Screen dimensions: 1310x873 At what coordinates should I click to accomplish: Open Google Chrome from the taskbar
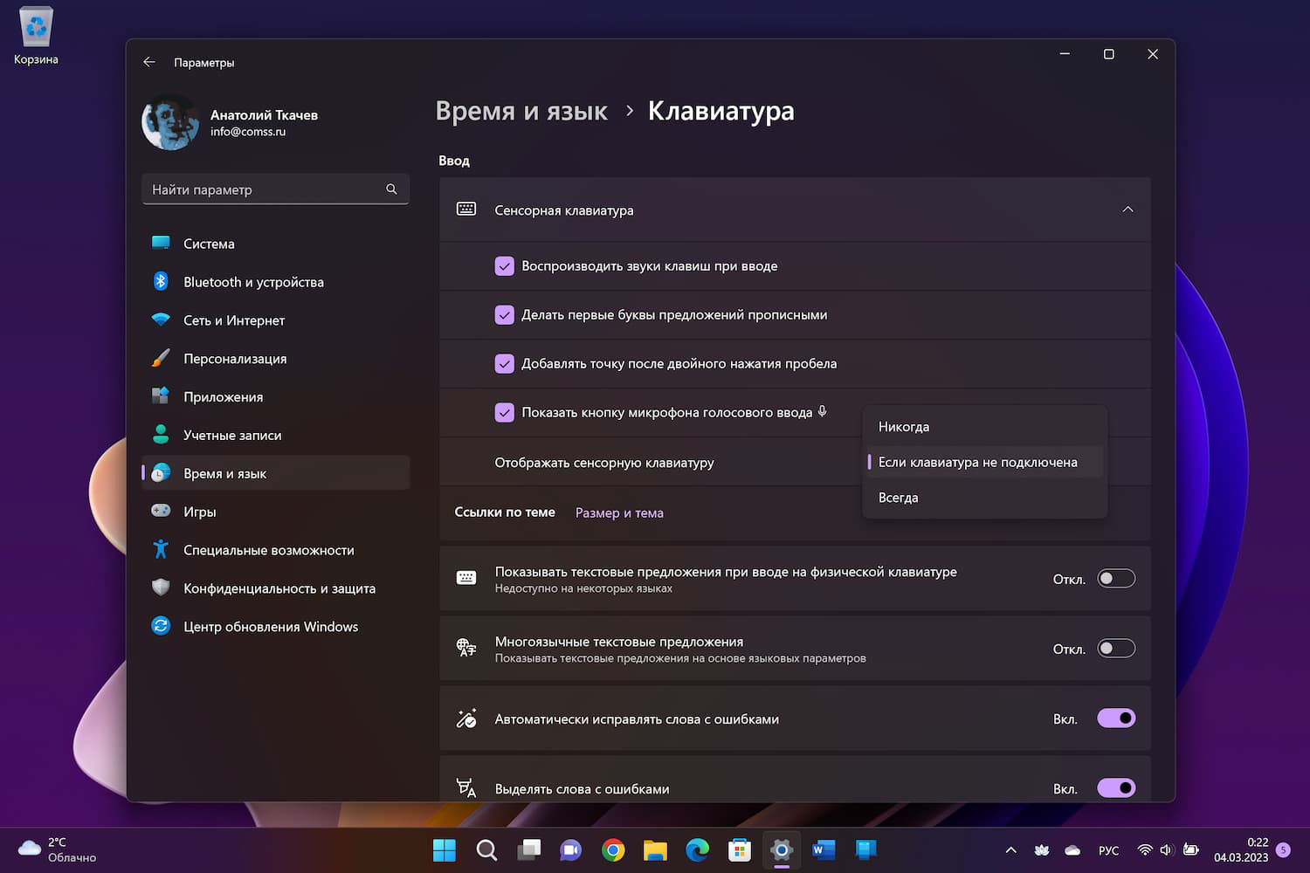[613, 849]
